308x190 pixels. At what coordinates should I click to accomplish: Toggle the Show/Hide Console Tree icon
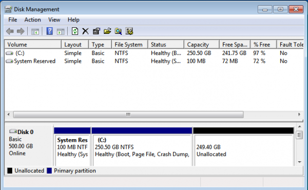[35, 31]
